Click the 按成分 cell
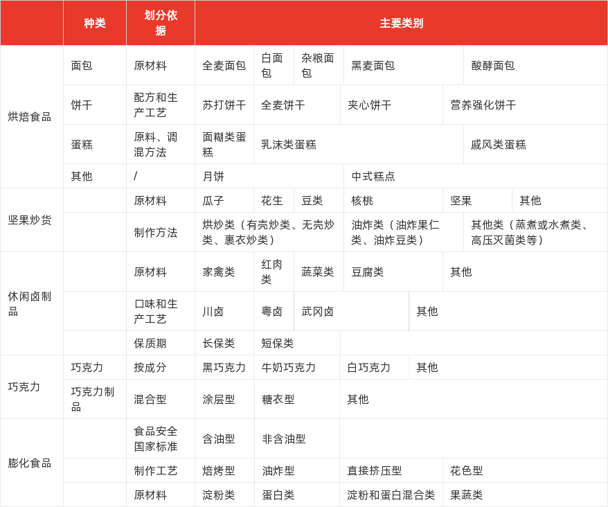 coord(161,367)
